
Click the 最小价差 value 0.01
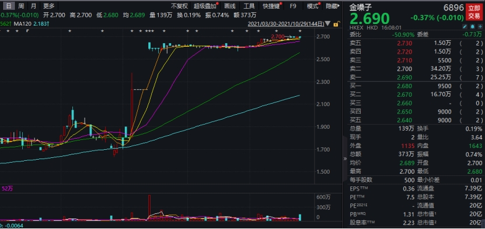coord(477,180)
